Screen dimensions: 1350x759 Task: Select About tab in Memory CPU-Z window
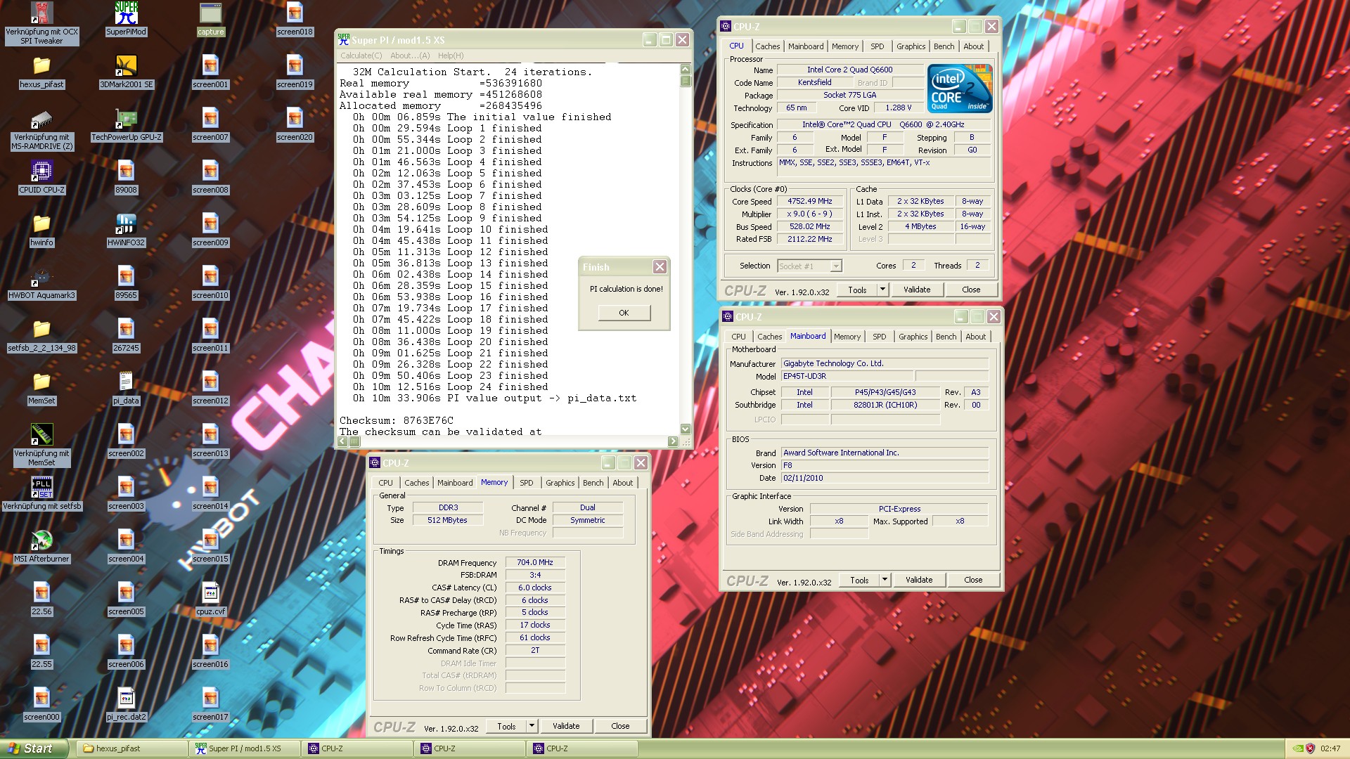tap(622, 483)
